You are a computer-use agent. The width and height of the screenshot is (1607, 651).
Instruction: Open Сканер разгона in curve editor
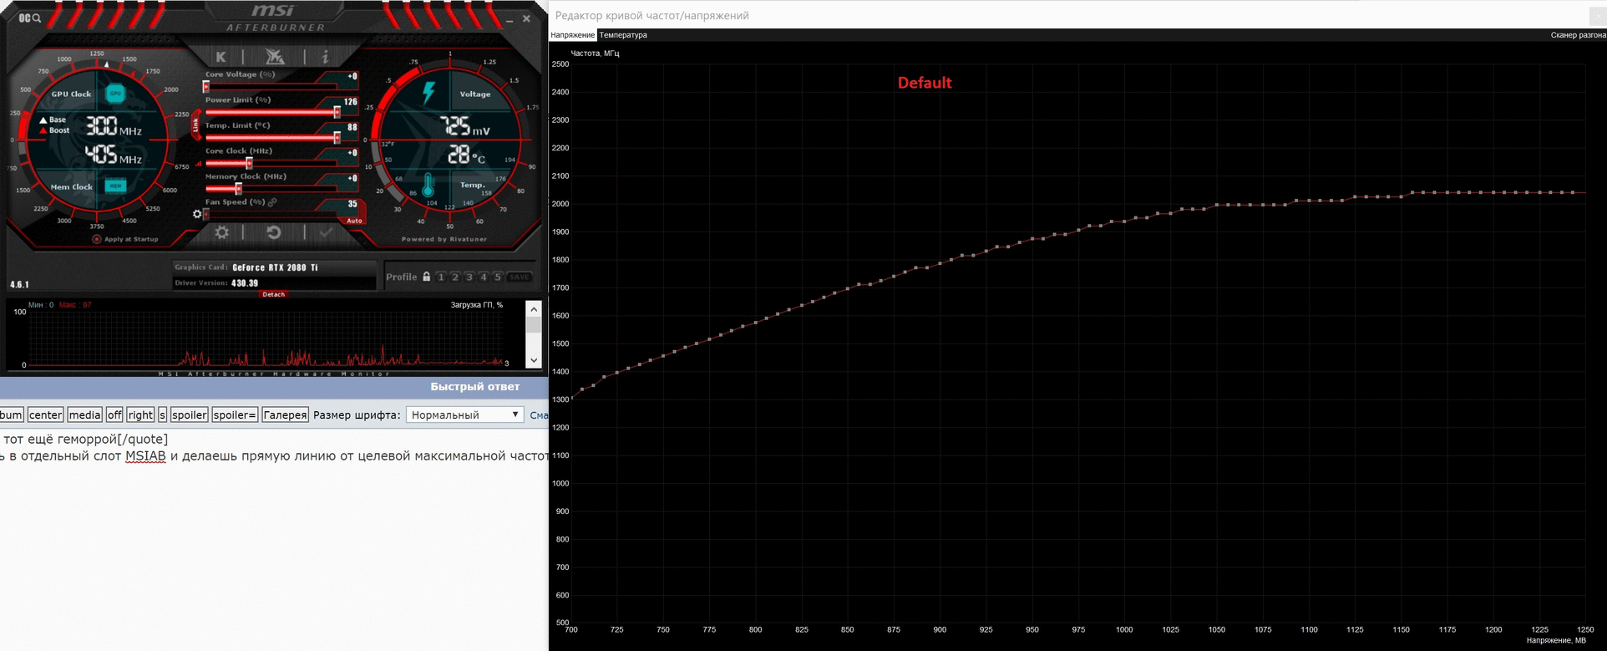pos(1578,35)
